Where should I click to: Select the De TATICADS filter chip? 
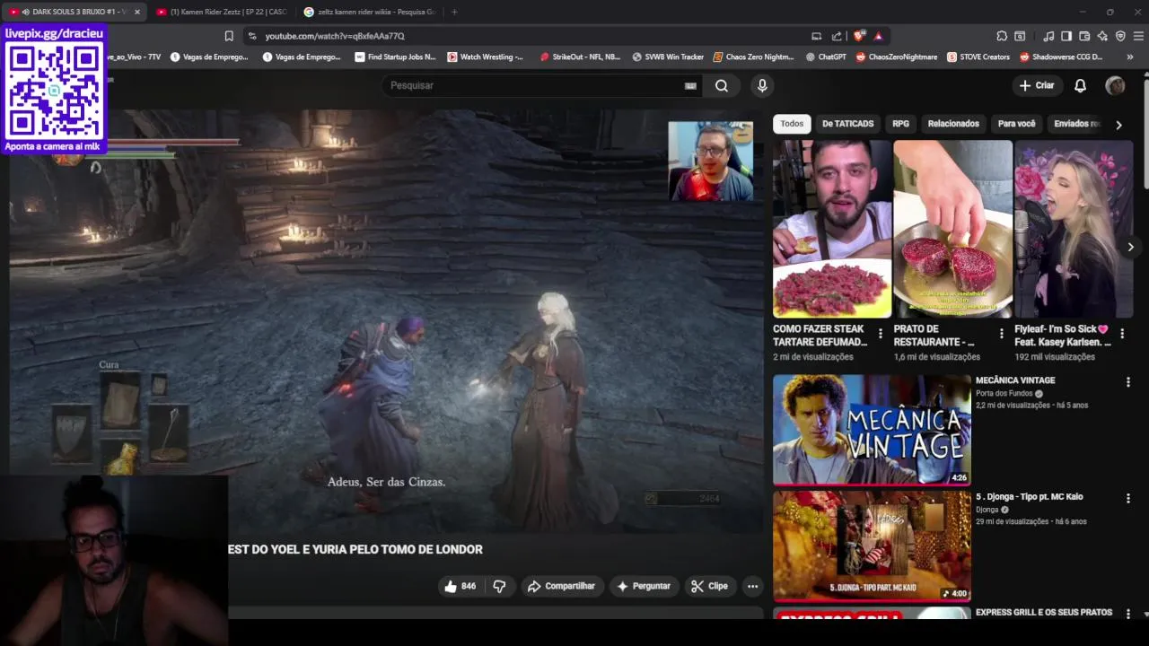coord(847,124)
